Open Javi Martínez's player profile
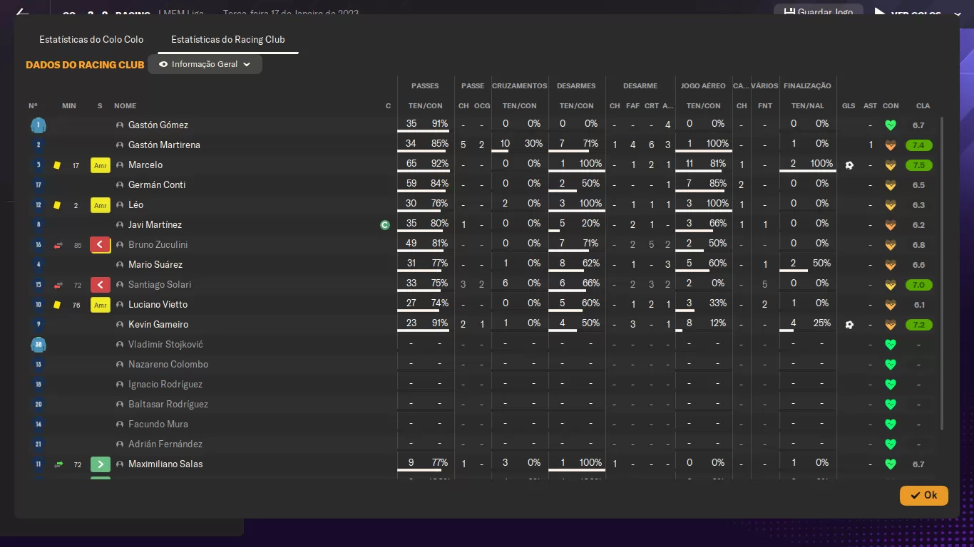This screenshot has width=974, height=547. (155, 225)
